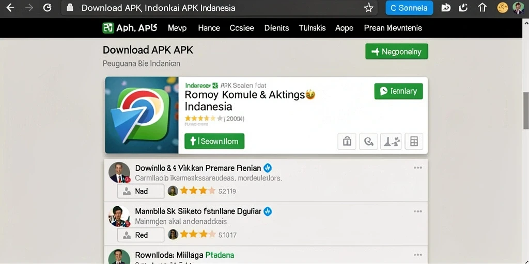Bookmark page with the star icon

368,8
